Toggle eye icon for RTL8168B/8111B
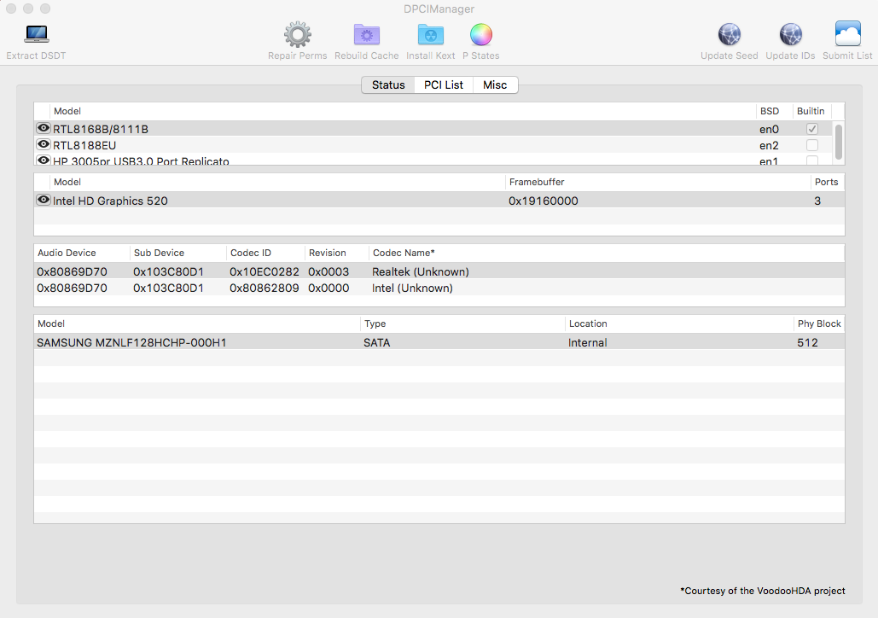 pyautogui.click(x=44, y=128)
